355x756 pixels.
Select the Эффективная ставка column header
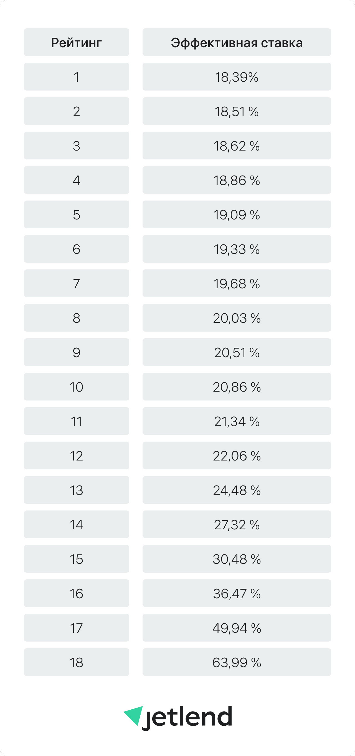(x=237, y=42)
